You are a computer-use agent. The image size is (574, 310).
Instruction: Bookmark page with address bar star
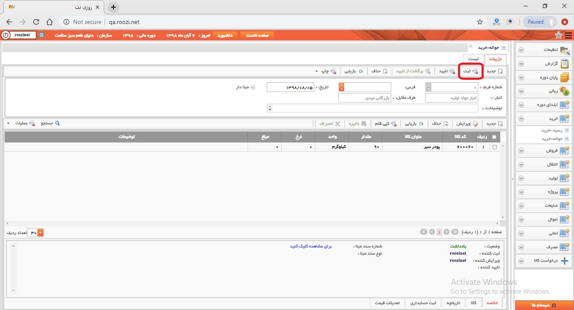tap(480, 22)
